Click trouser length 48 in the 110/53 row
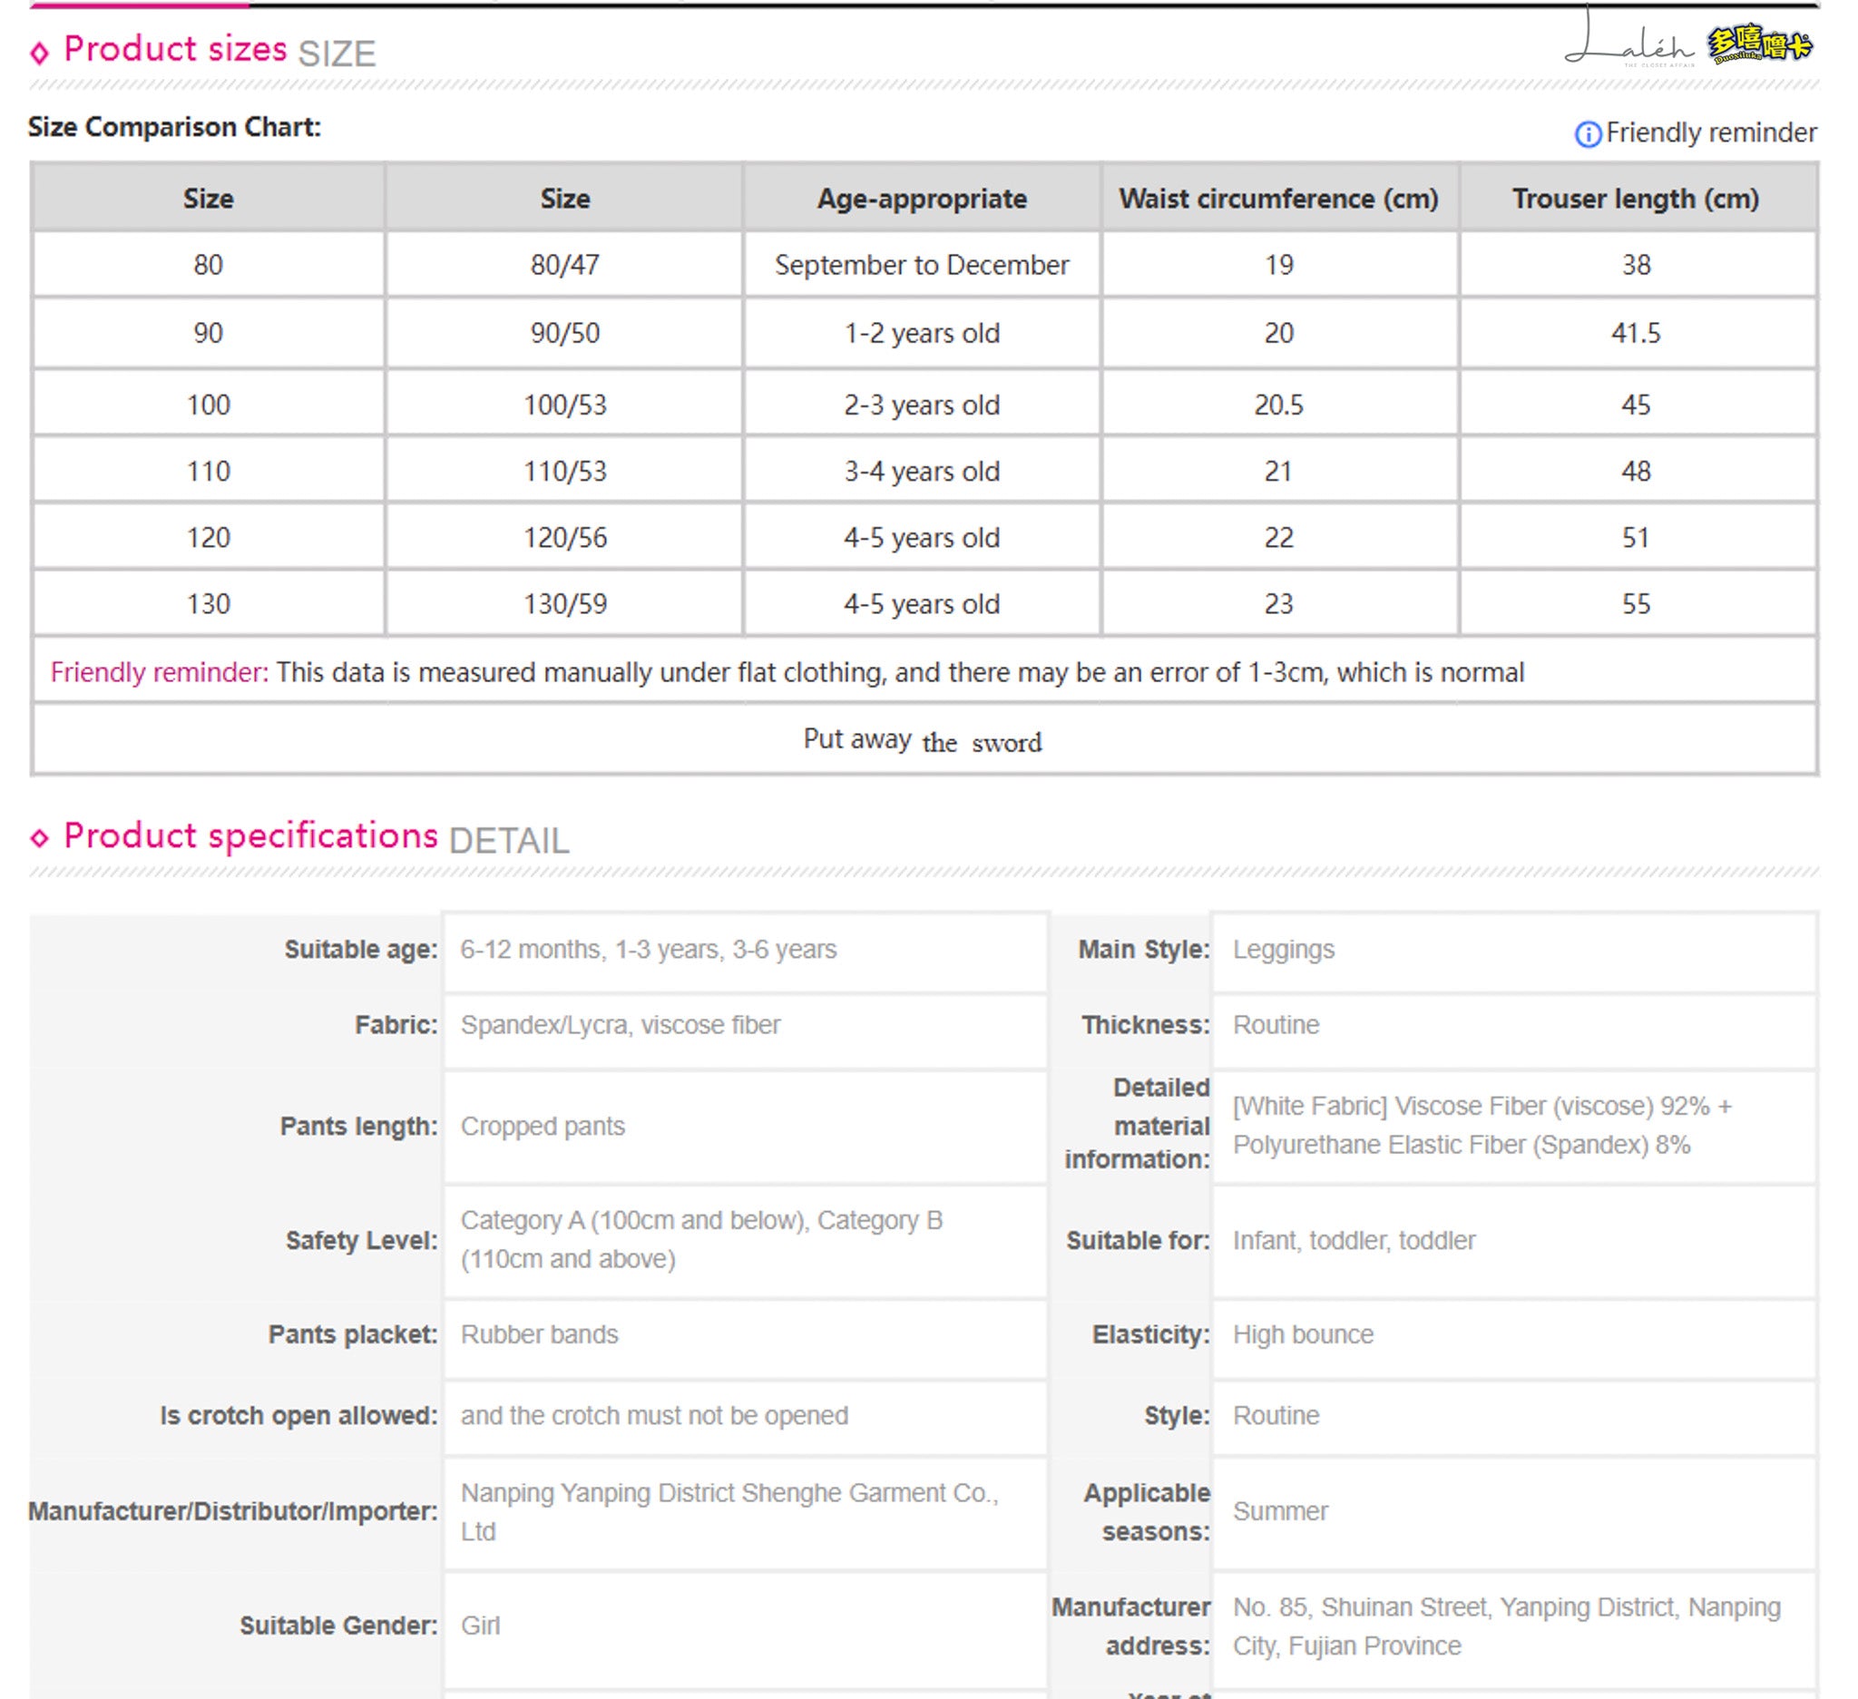This screenshot has height=1699, width=1858. coord(1636,471)
